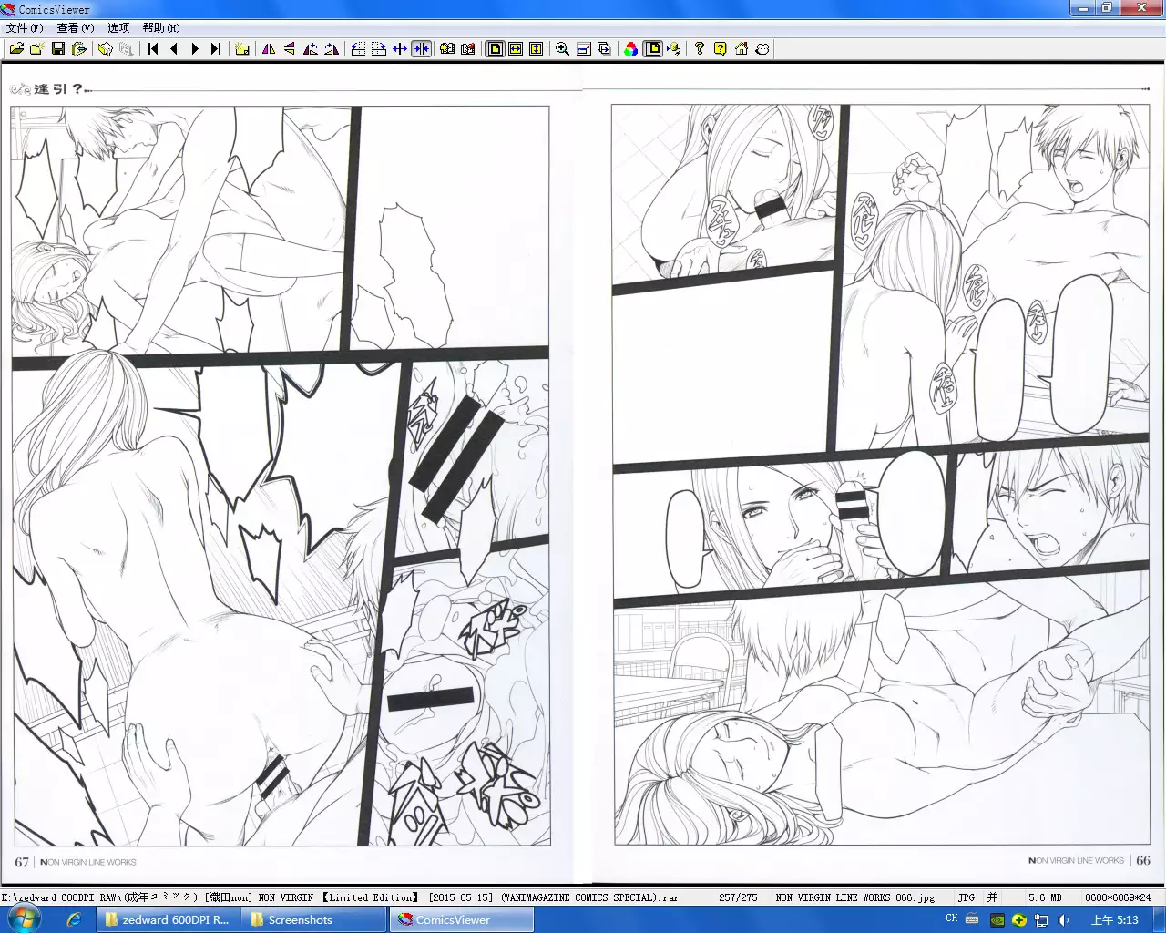Jump to the last page
Image resolution: width=1166 pixels, height=933 pixels.
(x=216, y=49)
